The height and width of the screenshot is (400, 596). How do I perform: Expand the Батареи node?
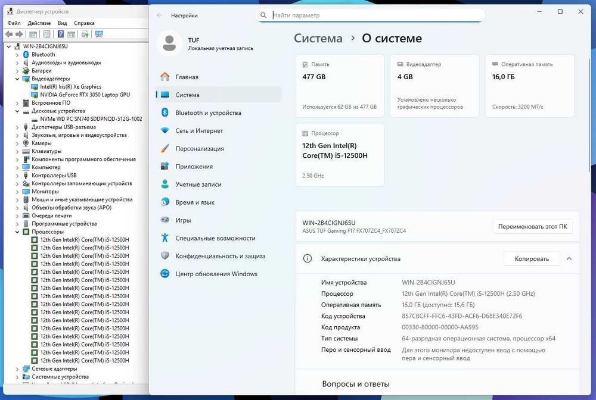(17, 71)
